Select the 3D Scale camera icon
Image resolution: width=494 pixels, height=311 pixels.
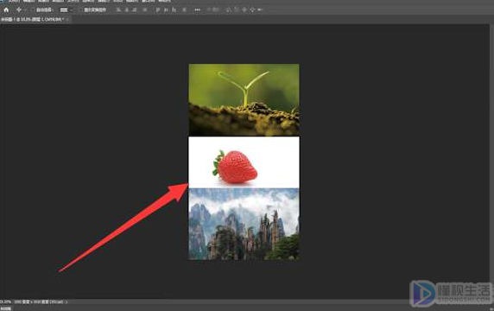[260, 10]
